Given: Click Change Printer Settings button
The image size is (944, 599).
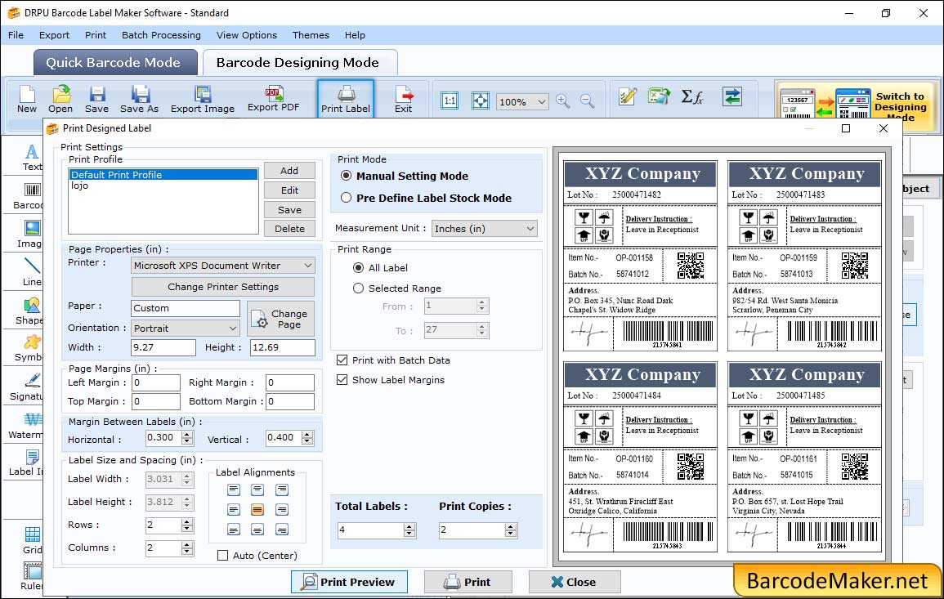Looking at the screenshot, I should click(223, 287).
